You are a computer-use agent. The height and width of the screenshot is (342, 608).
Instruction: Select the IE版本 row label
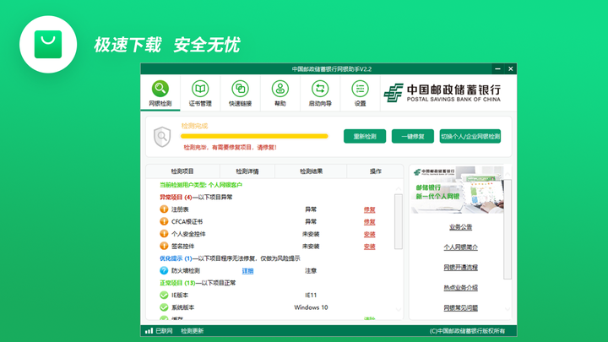click(x=180, y=295)
